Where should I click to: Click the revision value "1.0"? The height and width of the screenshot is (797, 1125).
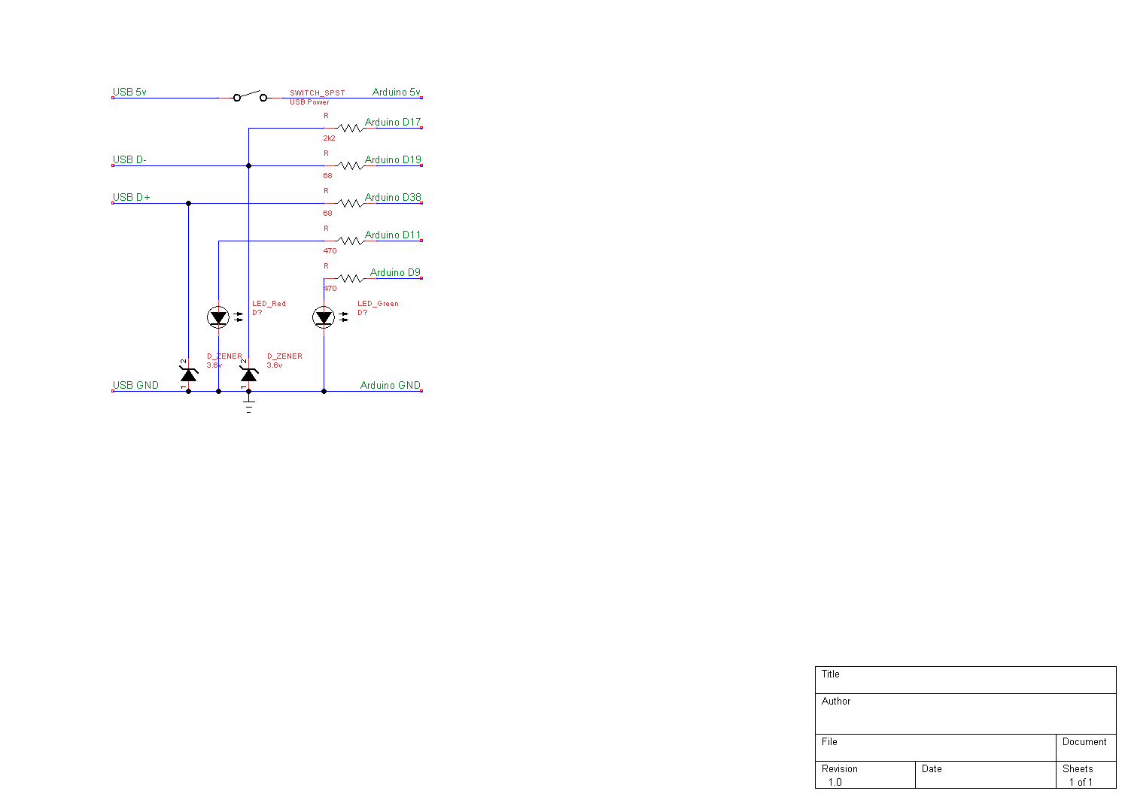[835, 782]
